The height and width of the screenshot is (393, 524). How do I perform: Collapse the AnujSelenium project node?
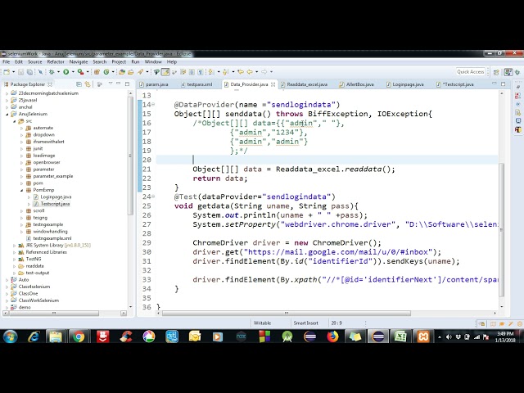7,114
